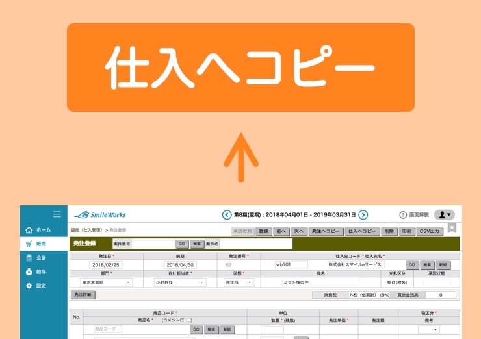Click the 承認状態 field
Viewport: 481px width, 339px height.
coord(437,282)
